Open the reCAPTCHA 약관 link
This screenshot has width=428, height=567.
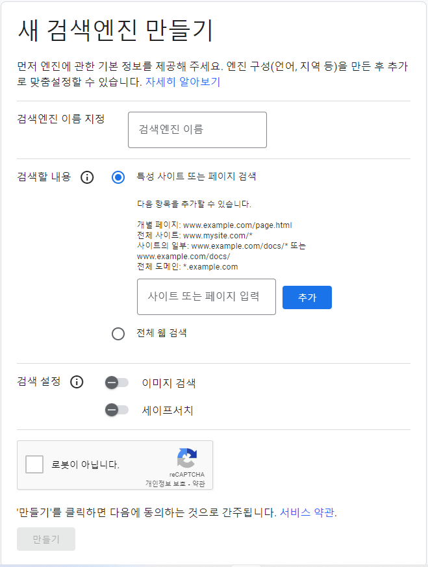point(199,484)
